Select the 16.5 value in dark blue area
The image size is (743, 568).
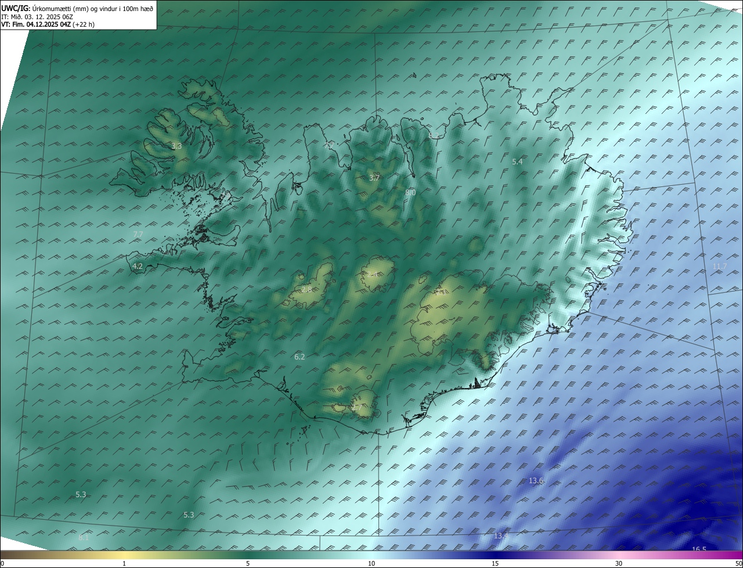(x=699, y=549)
